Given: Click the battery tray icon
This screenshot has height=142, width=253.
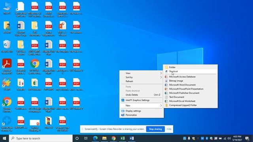Looking at the screenshot, I should tap(220, 138).
